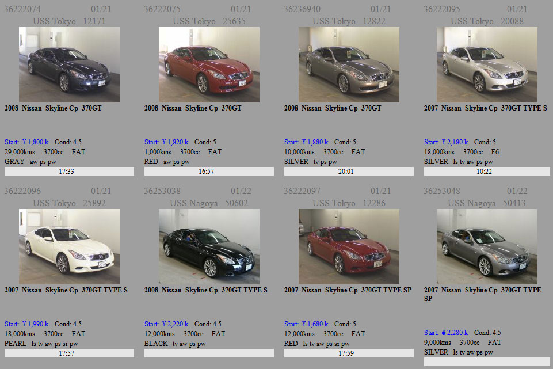Click the Start ¥1,680k price link
Screen dimensions: 553x369
[306, 324]
